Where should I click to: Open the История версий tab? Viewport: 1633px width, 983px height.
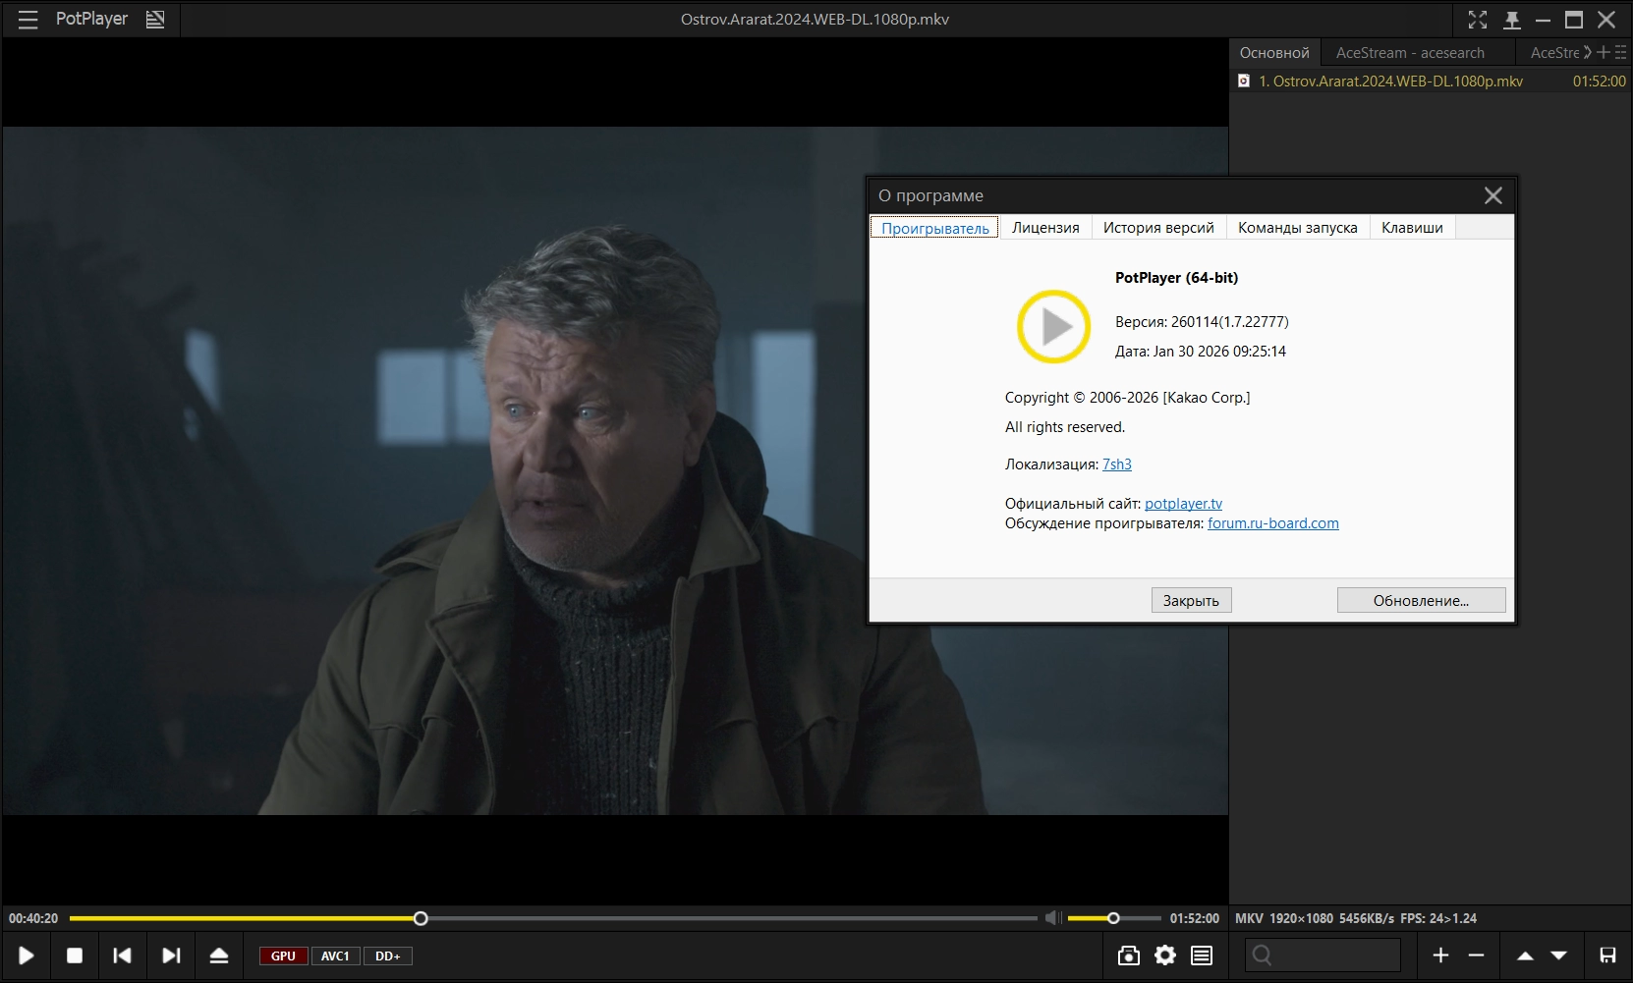click(1158, 228)
